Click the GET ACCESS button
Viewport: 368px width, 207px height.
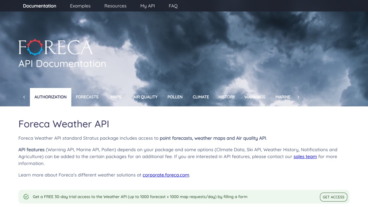tap(333, 197)
